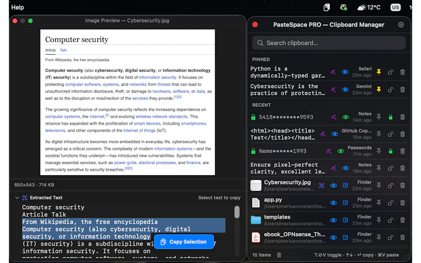
Task: Click the OCR icon beside the Extracted Text label
Action: pyautogui.click(x=25, y=198)
